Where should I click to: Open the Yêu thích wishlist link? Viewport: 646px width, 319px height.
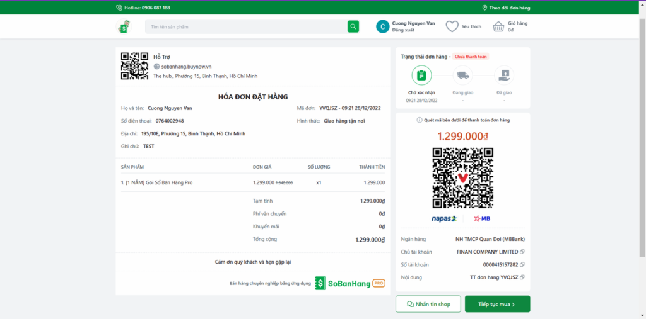click(471, 26)
